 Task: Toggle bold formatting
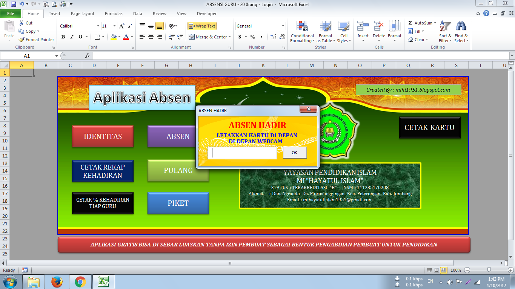63,37
